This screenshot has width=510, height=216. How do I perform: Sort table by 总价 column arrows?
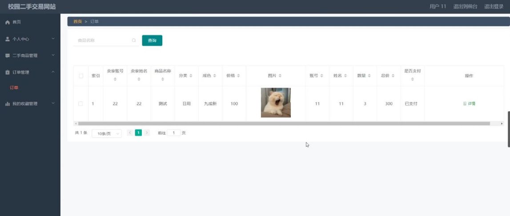[x=393, y=76]
